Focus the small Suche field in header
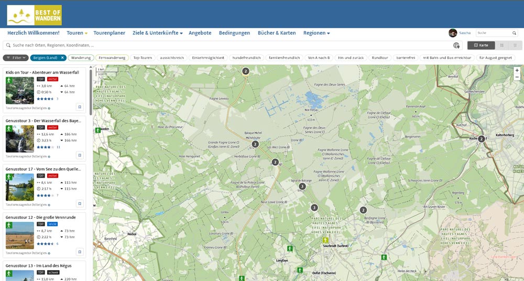 (x=494, y=33)
